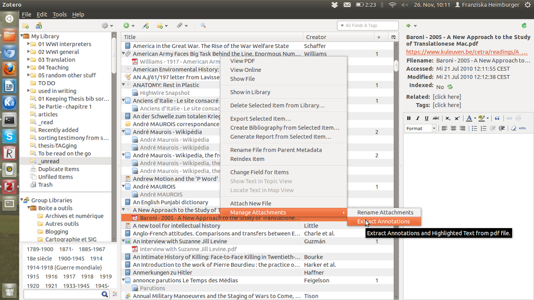
Task: Toggle numbered list in note editor
Action: point(483,128)
